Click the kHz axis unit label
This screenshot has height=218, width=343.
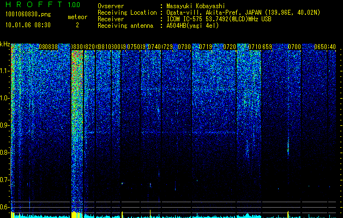pos(5,44)
